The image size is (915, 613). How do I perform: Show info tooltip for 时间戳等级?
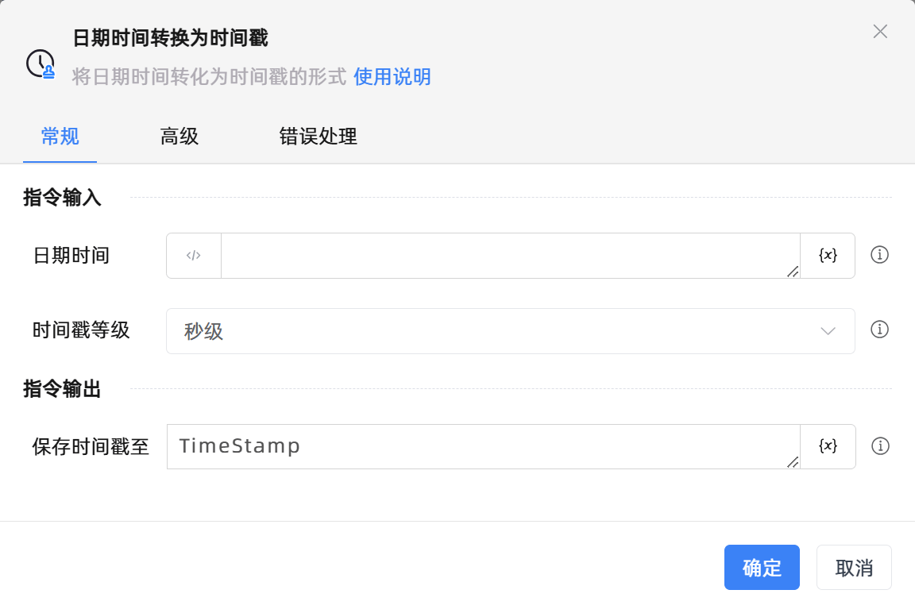(x=879, y=330)
